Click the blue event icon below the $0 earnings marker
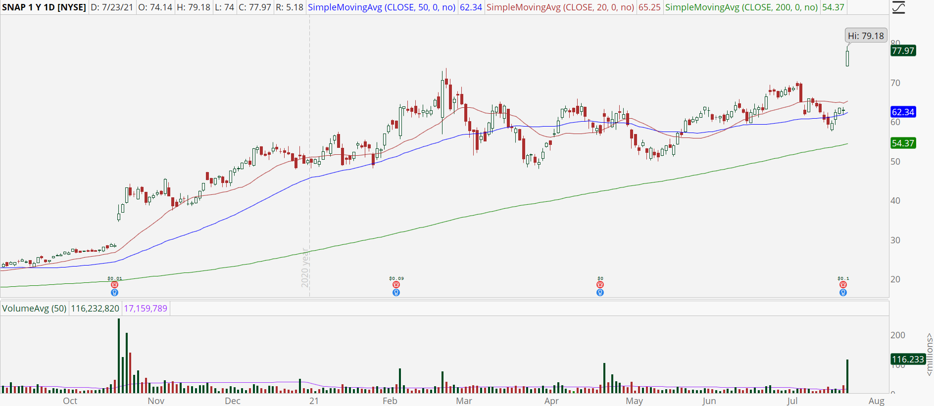This screenshot has width=934, height=406. point(600,293)
